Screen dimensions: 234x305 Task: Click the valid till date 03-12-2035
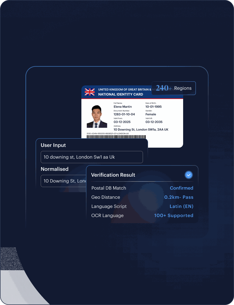point(154,122)
